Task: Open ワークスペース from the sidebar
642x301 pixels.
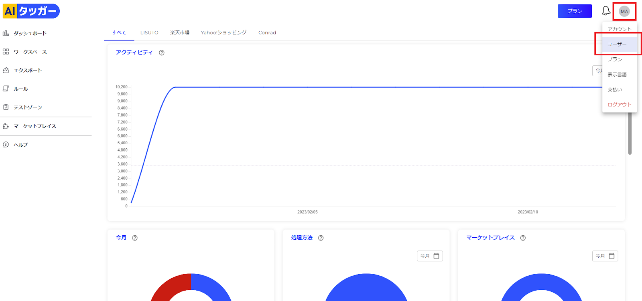Action: tap(30, 52)
